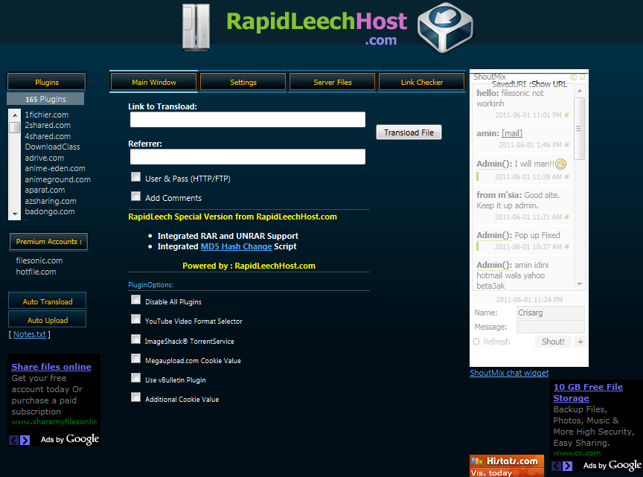Click the server tower icon in the header

(x=196, y=27)
